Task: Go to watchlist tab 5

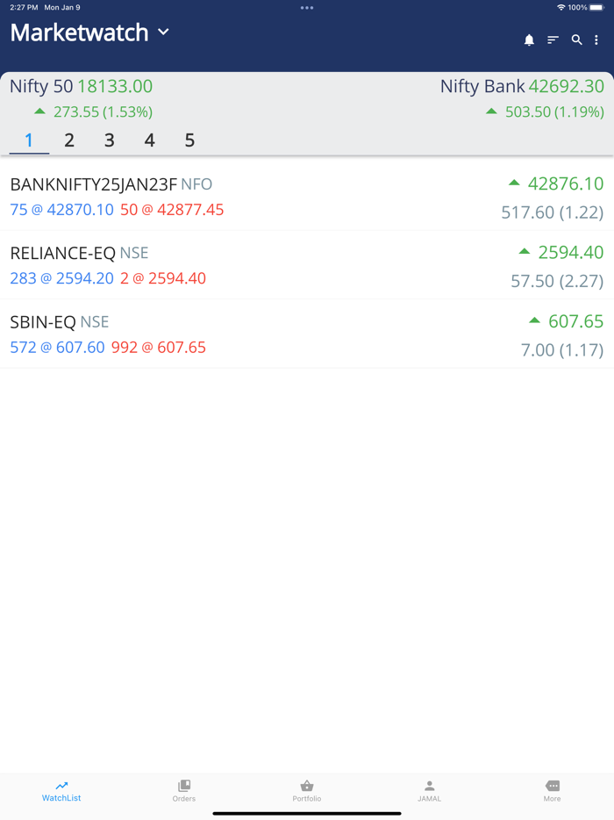Action: pos(189,140)
